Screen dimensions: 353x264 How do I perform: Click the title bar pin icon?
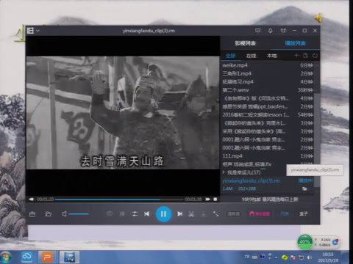pos(271,31)
